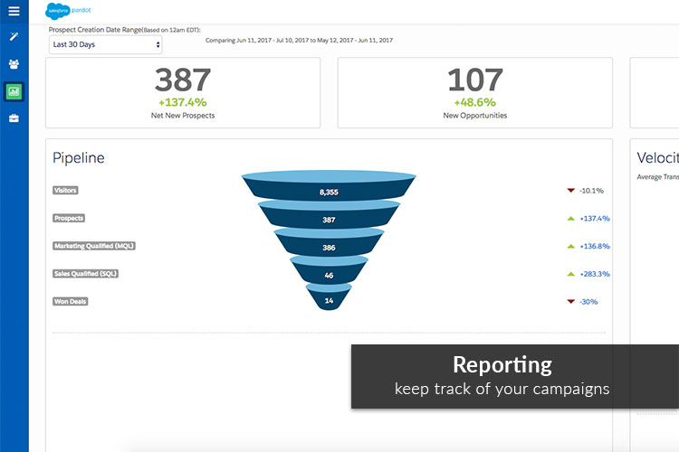
Task: Click the 387 Net New Prospects number
Action: pos(183,80)
